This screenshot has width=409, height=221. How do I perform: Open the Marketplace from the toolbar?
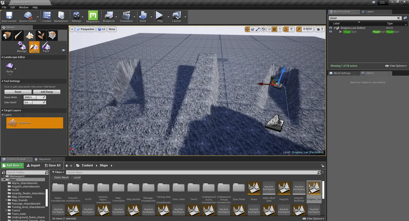point(61,17)
